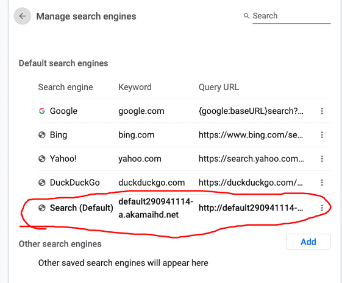Click the globe icon beside Yahoo!
The width and height of the screenshot is (342, 283).
41,159
